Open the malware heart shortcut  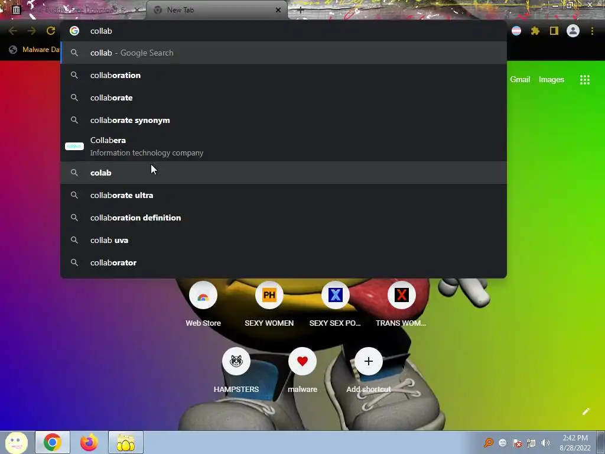[302, 370]
